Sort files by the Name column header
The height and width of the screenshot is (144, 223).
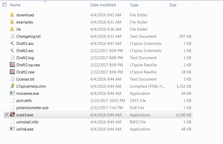pos(15,5)
